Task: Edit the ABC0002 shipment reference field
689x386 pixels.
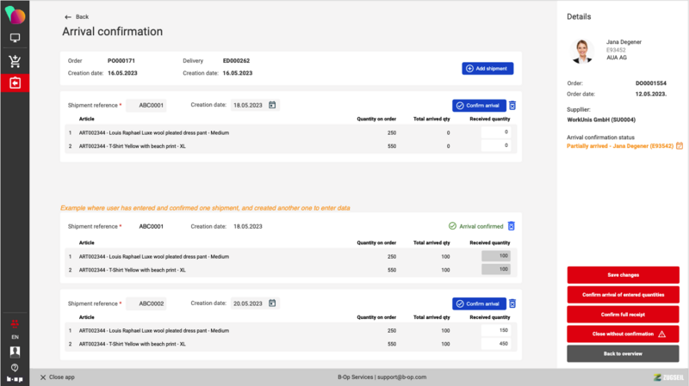Action: coord(146,303)
